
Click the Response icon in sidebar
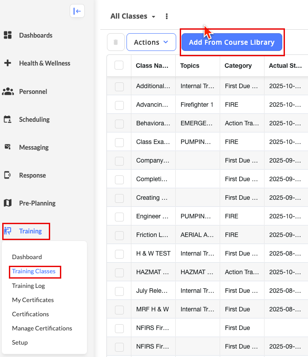coord(8,175)
